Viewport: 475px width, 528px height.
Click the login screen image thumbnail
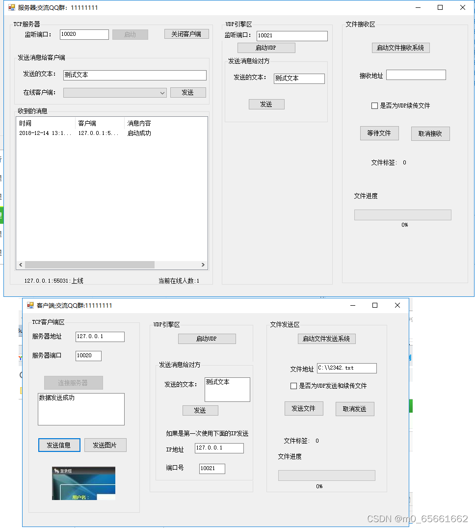[x=83, y=483]
